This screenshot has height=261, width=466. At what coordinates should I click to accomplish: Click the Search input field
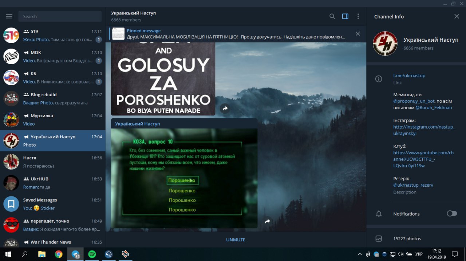click(60, 16)
